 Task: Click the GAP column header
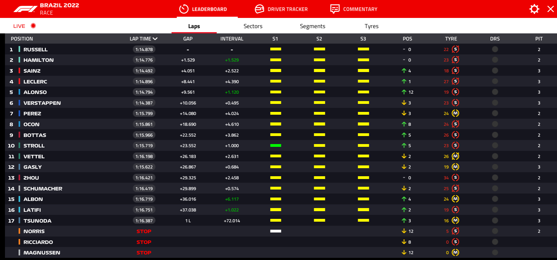tap(188, 39)
